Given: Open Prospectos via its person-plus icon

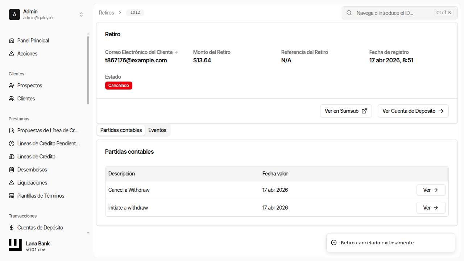Looking at the screenshot, I should (x=12, y=86).
